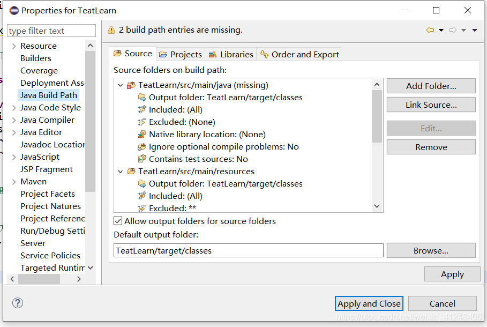Click the Ignore optional compile problems icon
Screen dimensions: 487x327
(142, 147)
